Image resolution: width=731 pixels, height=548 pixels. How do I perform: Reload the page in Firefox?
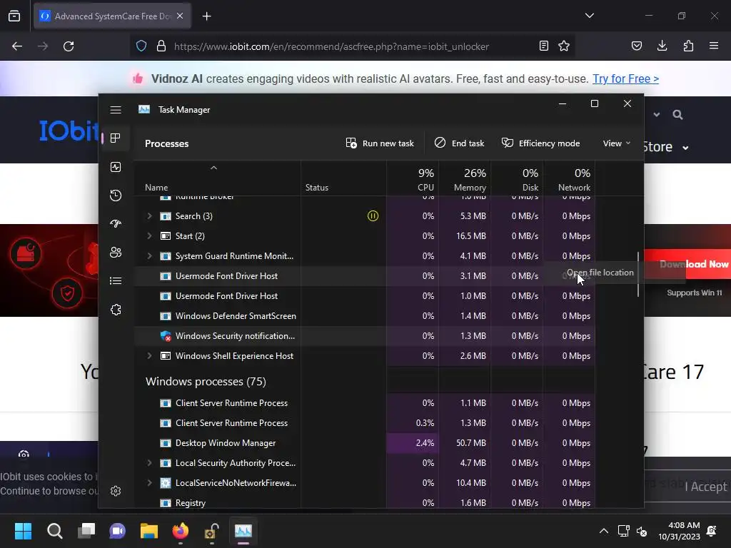coord(69,46)
